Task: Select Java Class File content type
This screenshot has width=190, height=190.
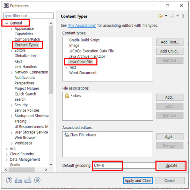Action: [81, 62]
